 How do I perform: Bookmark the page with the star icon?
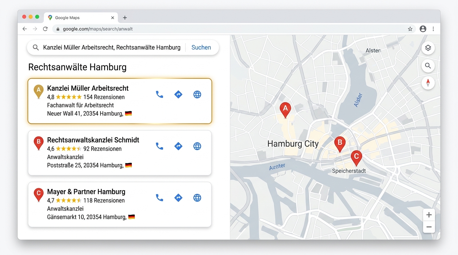pos(410,29)
